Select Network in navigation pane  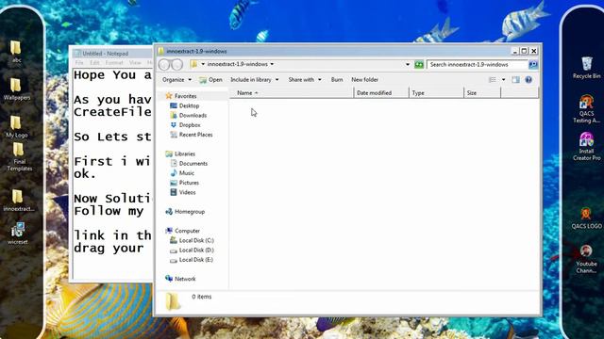pos(180,279)
